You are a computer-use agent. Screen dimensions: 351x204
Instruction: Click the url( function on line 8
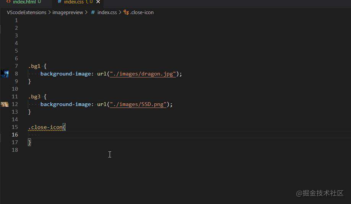coord(103,74)
